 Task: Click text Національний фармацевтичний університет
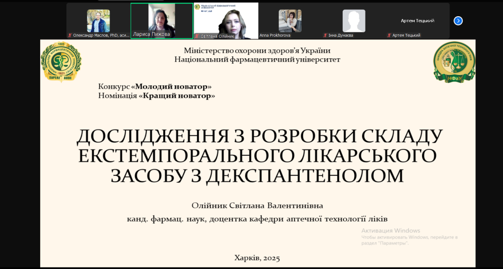pyautogui.click(x=257, y=59)
